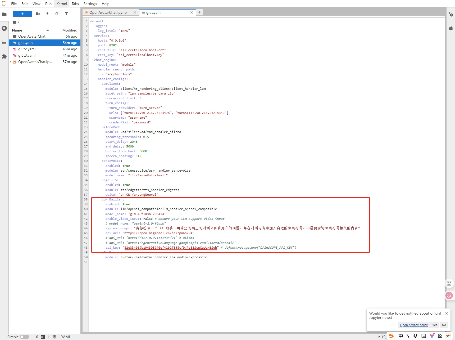Switch to the OpenAvatarChat.ipynb tab
The height and width of the screenshot is (340, 455).
click(108, 12)
